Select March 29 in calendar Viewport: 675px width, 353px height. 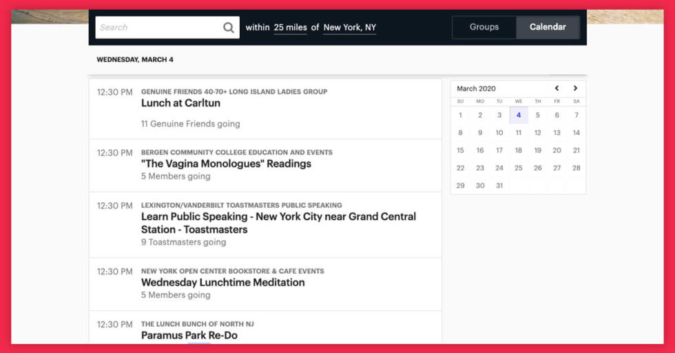click(x=460, y=186)
